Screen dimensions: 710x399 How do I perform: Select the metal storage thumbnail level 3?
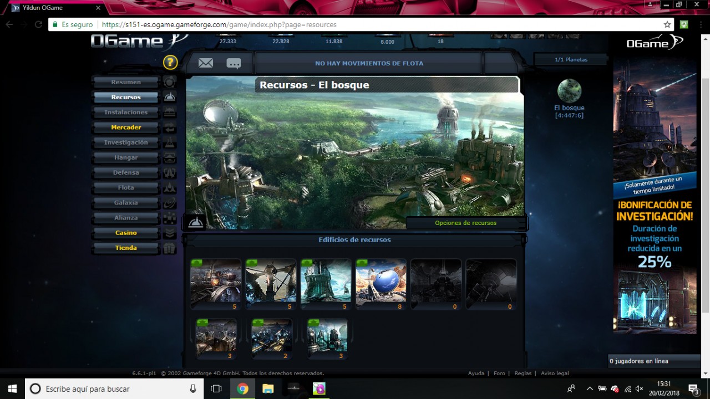tap(216, 339)
